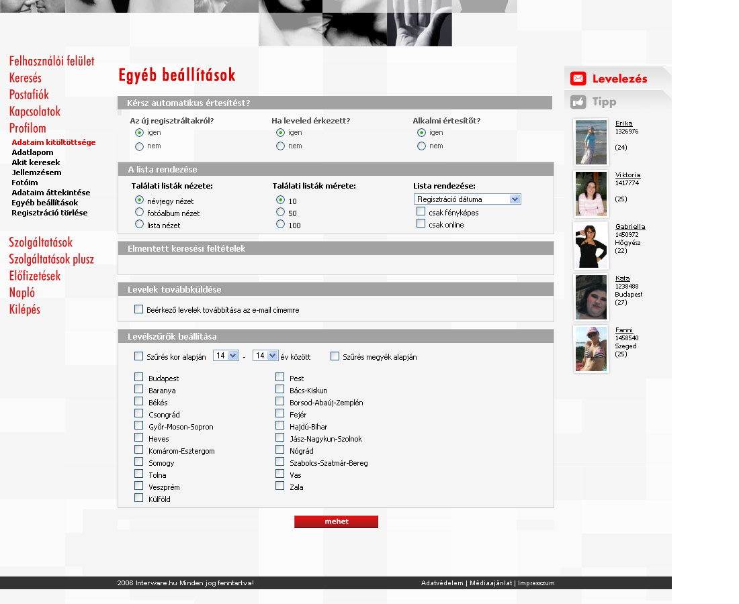The image size is (739, 604).
Task: Click the Kata profile name link
Action: 623,279
